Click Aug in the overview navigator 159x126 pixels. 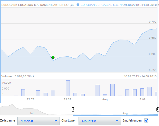coord(125,113)
